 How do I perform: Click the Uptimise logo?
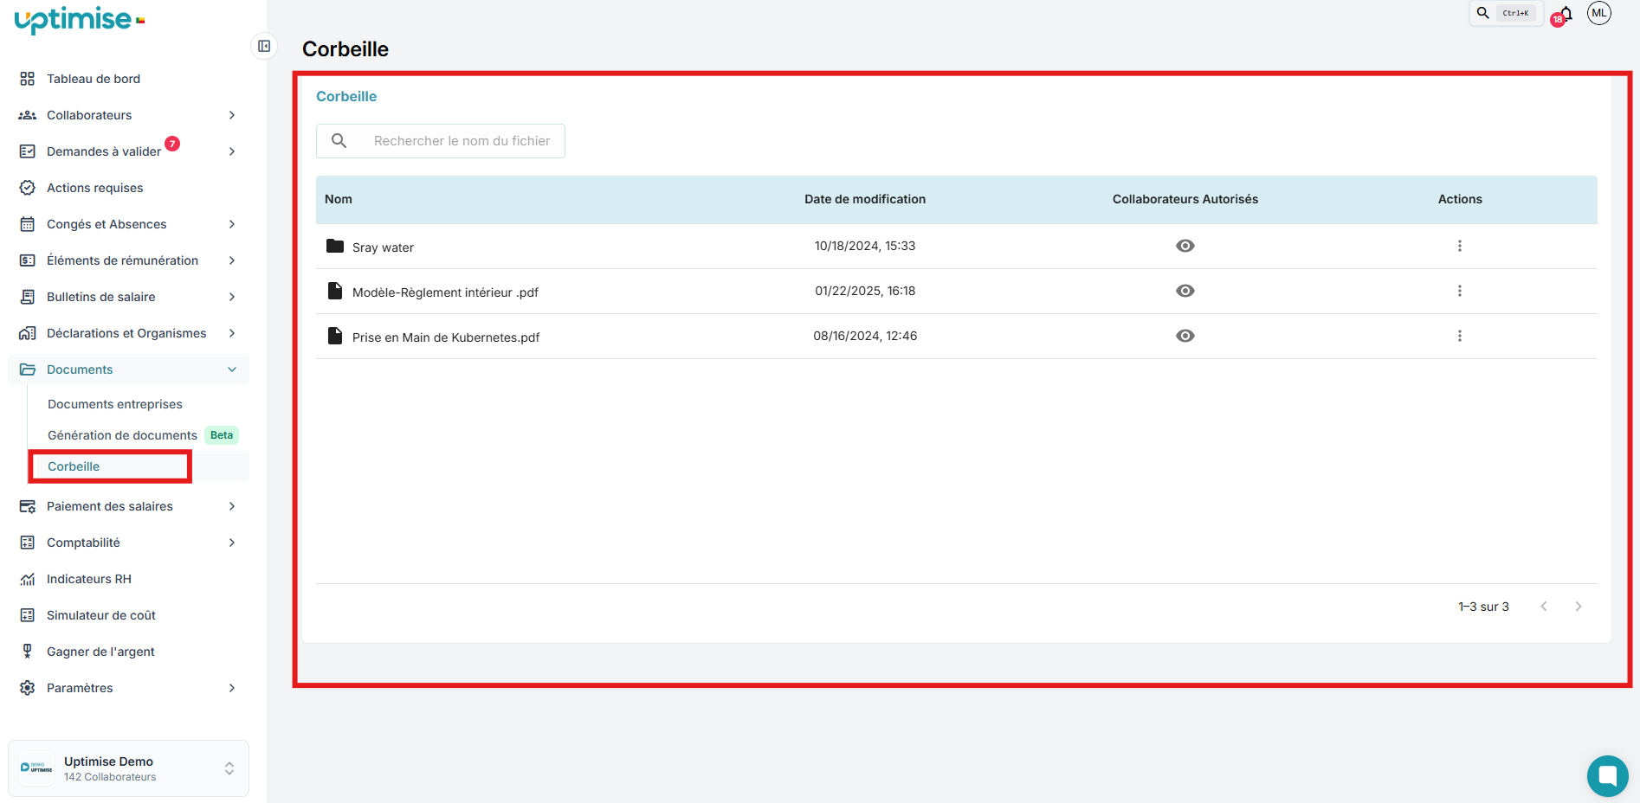click(79, 19)
